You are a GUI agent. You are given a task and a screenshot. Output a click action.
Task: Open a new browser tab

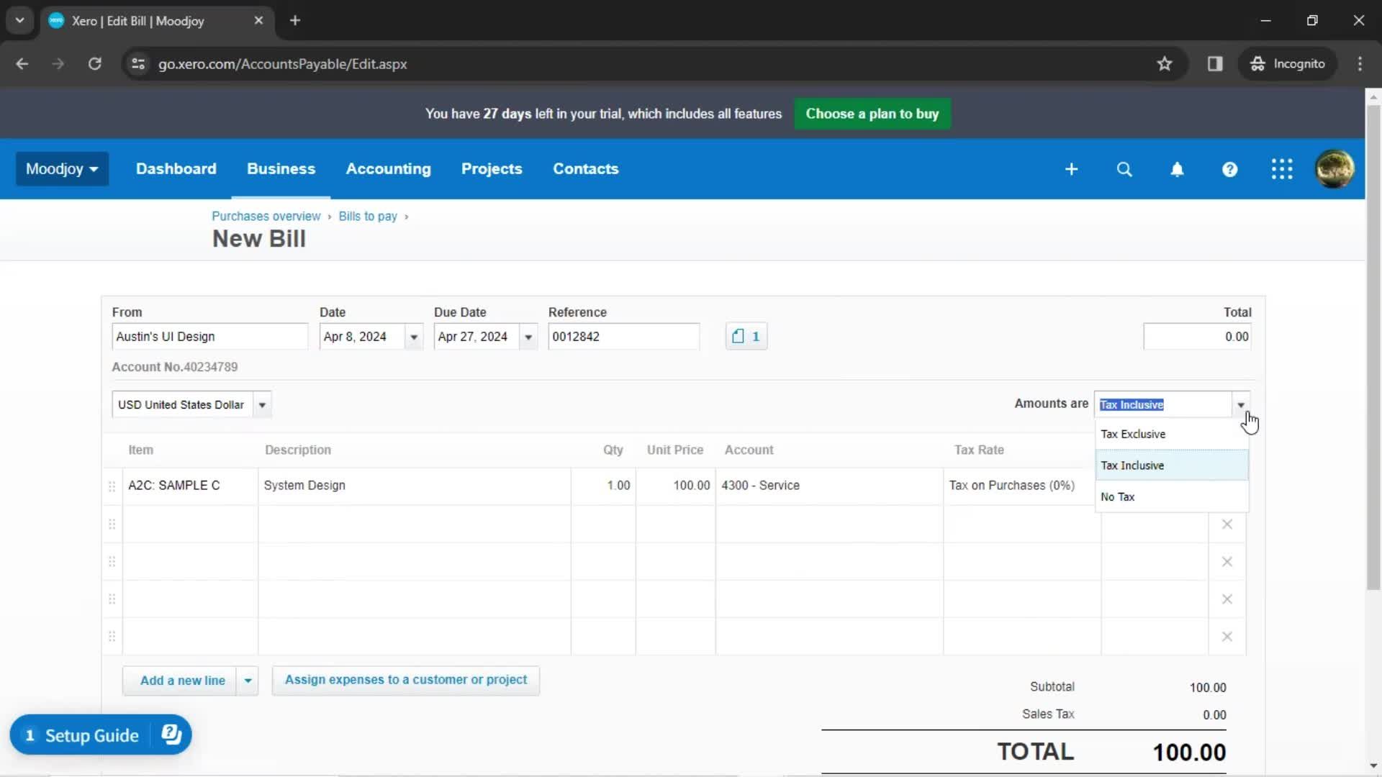[x=295, y=21]
